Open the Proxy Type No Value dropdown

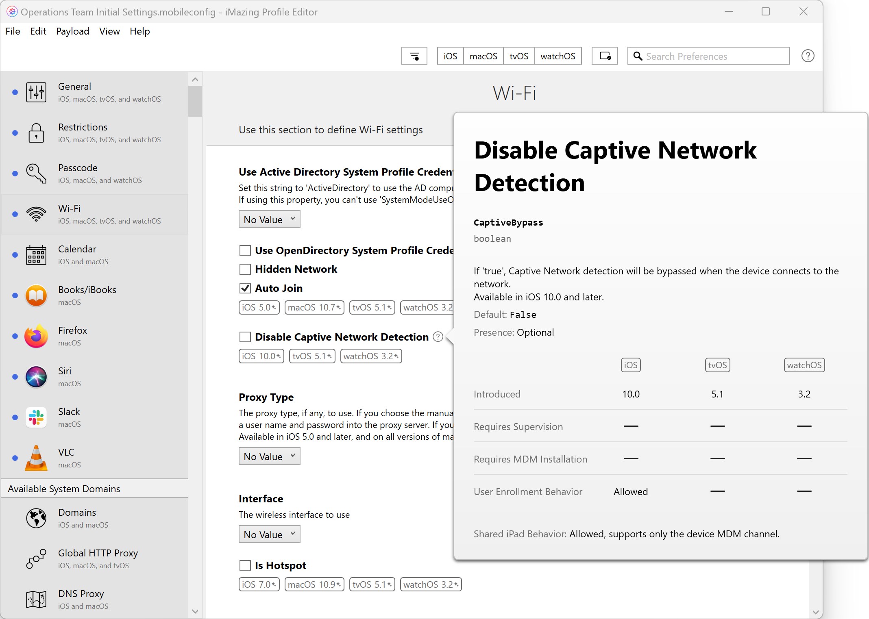pyautogui.click(x=269, y=456)
